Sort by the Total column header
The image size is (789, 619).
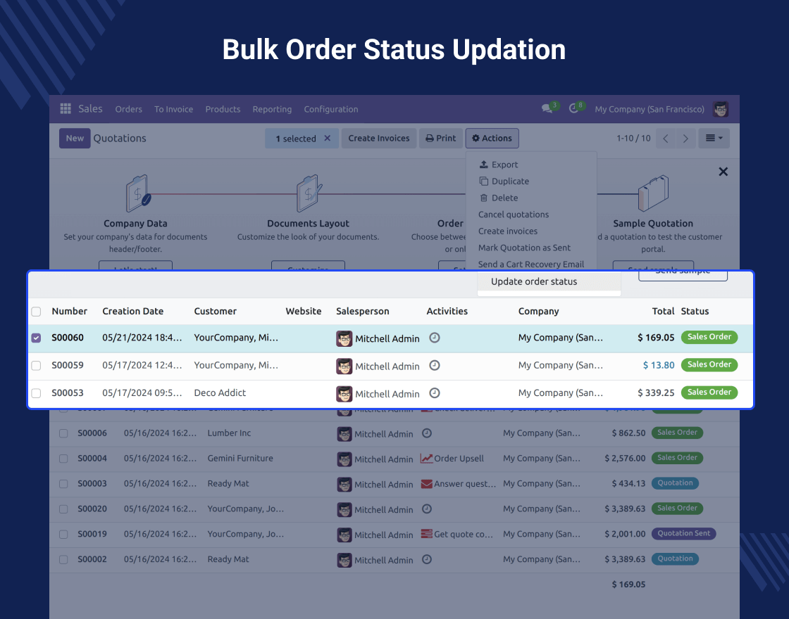(663, 311)
